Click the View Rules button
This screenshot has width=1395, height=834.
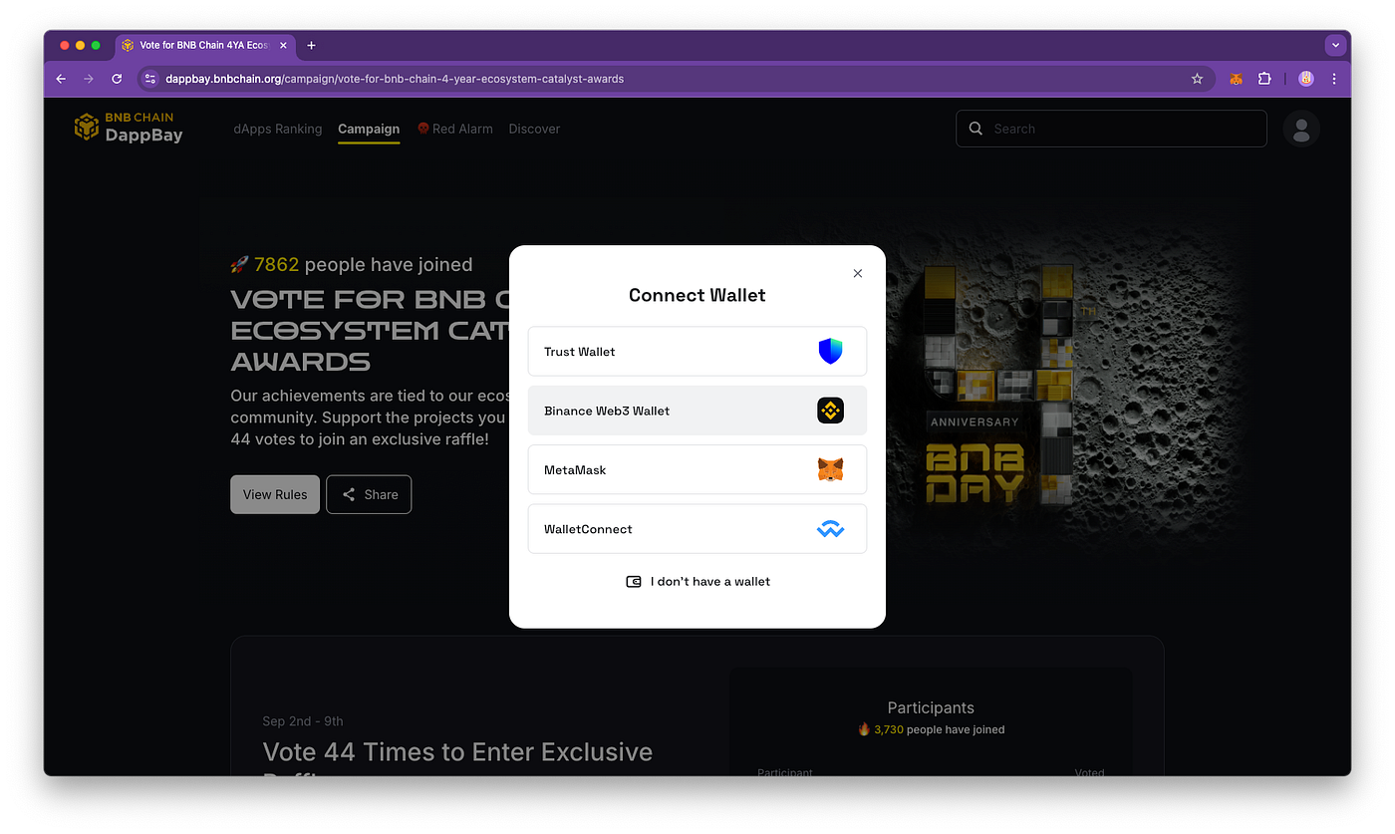[x=274, y=494]
